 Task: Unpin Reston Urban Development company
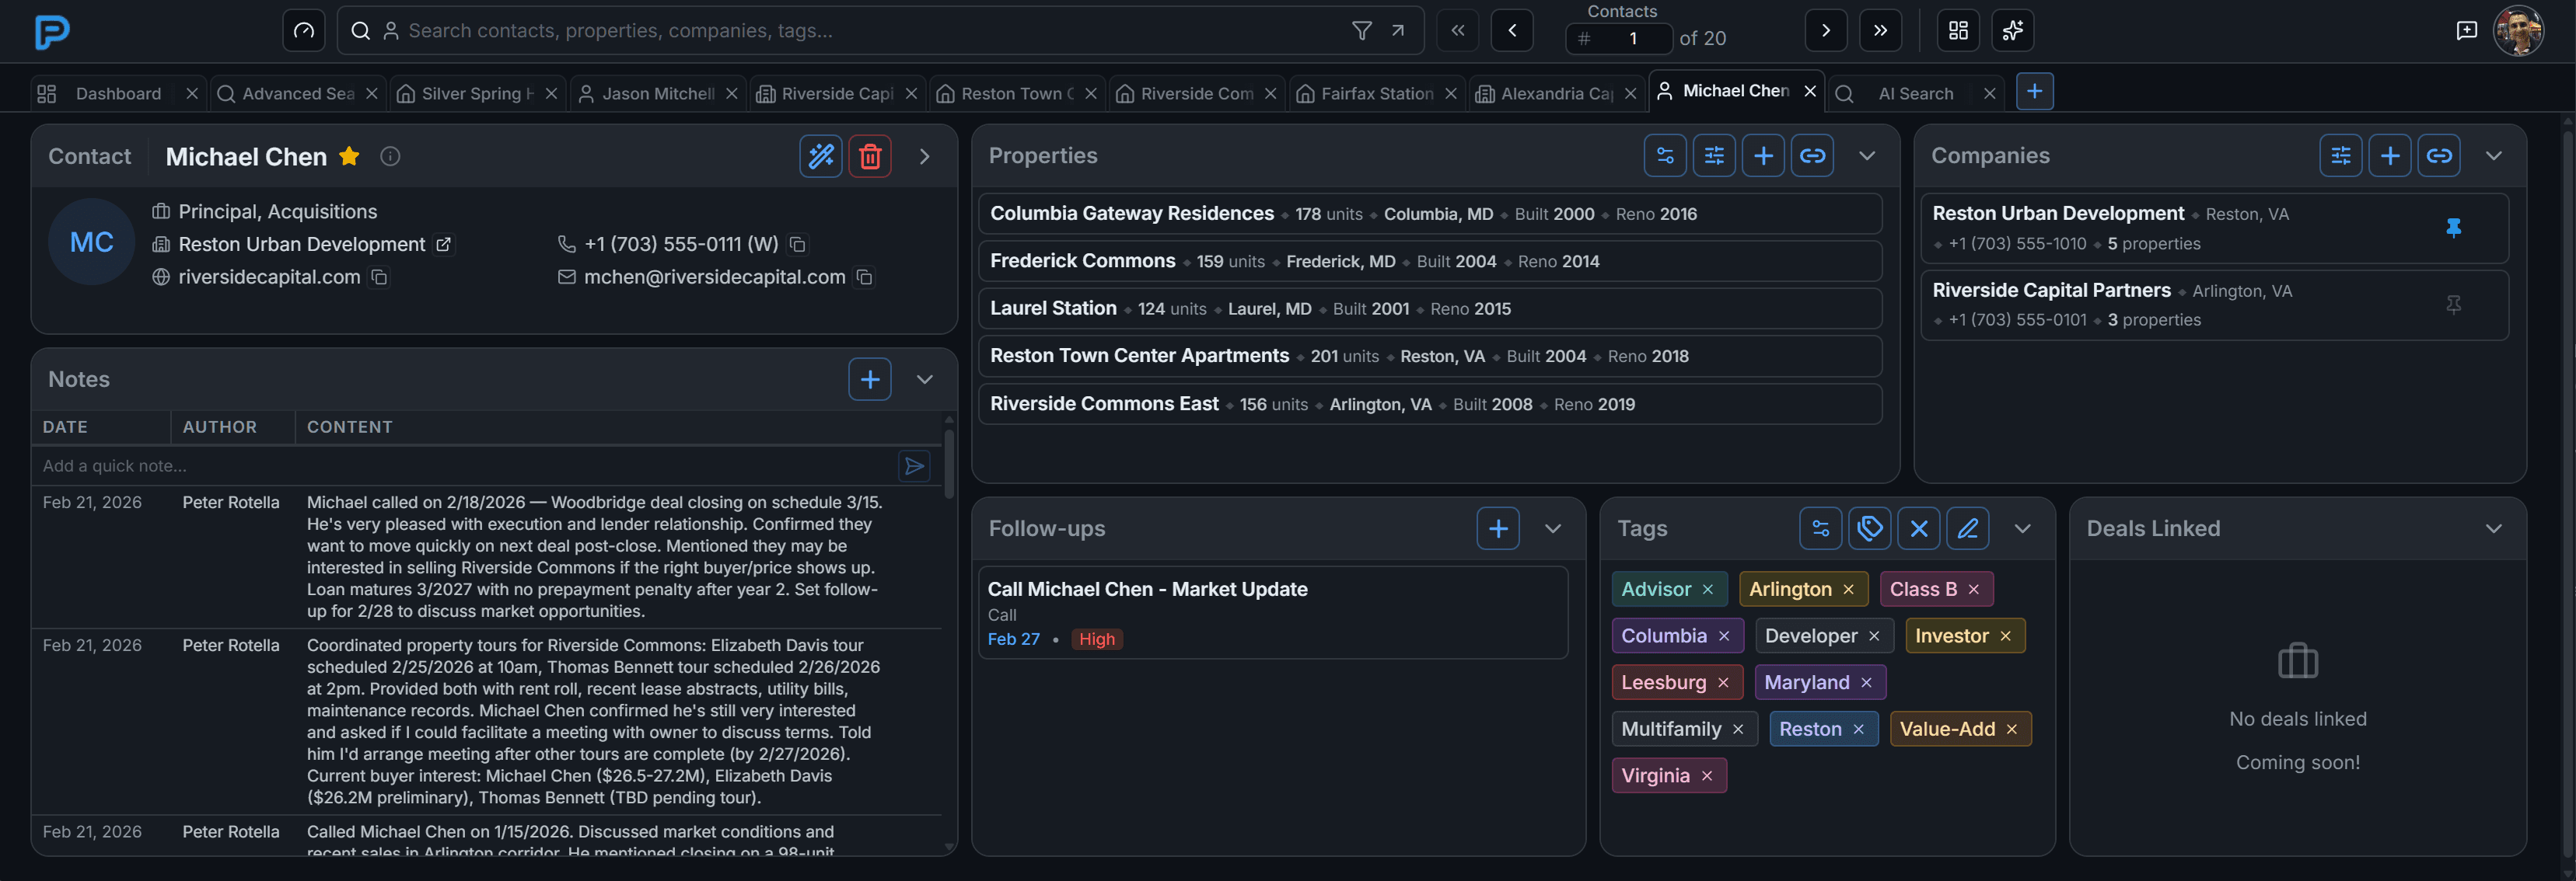point(2452,228)
